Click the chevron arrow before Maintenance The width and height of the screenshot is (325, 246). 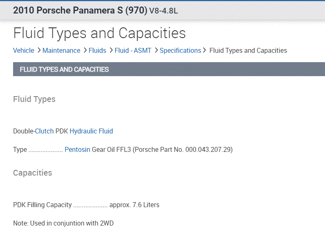coord(39,50)
